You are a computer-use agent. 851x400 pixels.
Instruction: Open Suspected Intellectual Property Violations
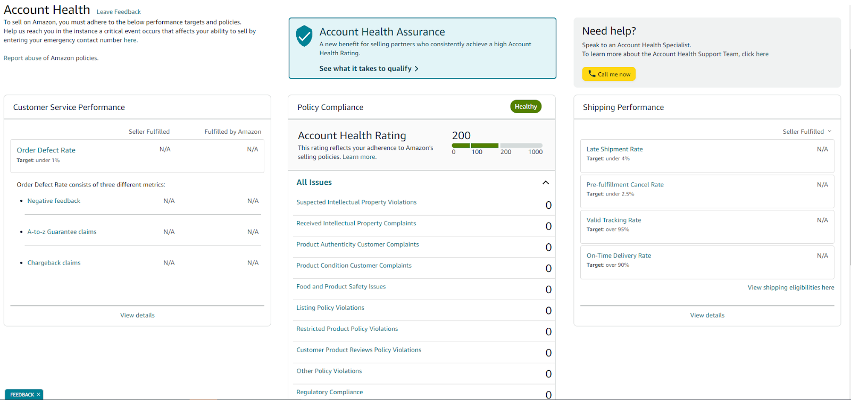click(x=356, y=202)
